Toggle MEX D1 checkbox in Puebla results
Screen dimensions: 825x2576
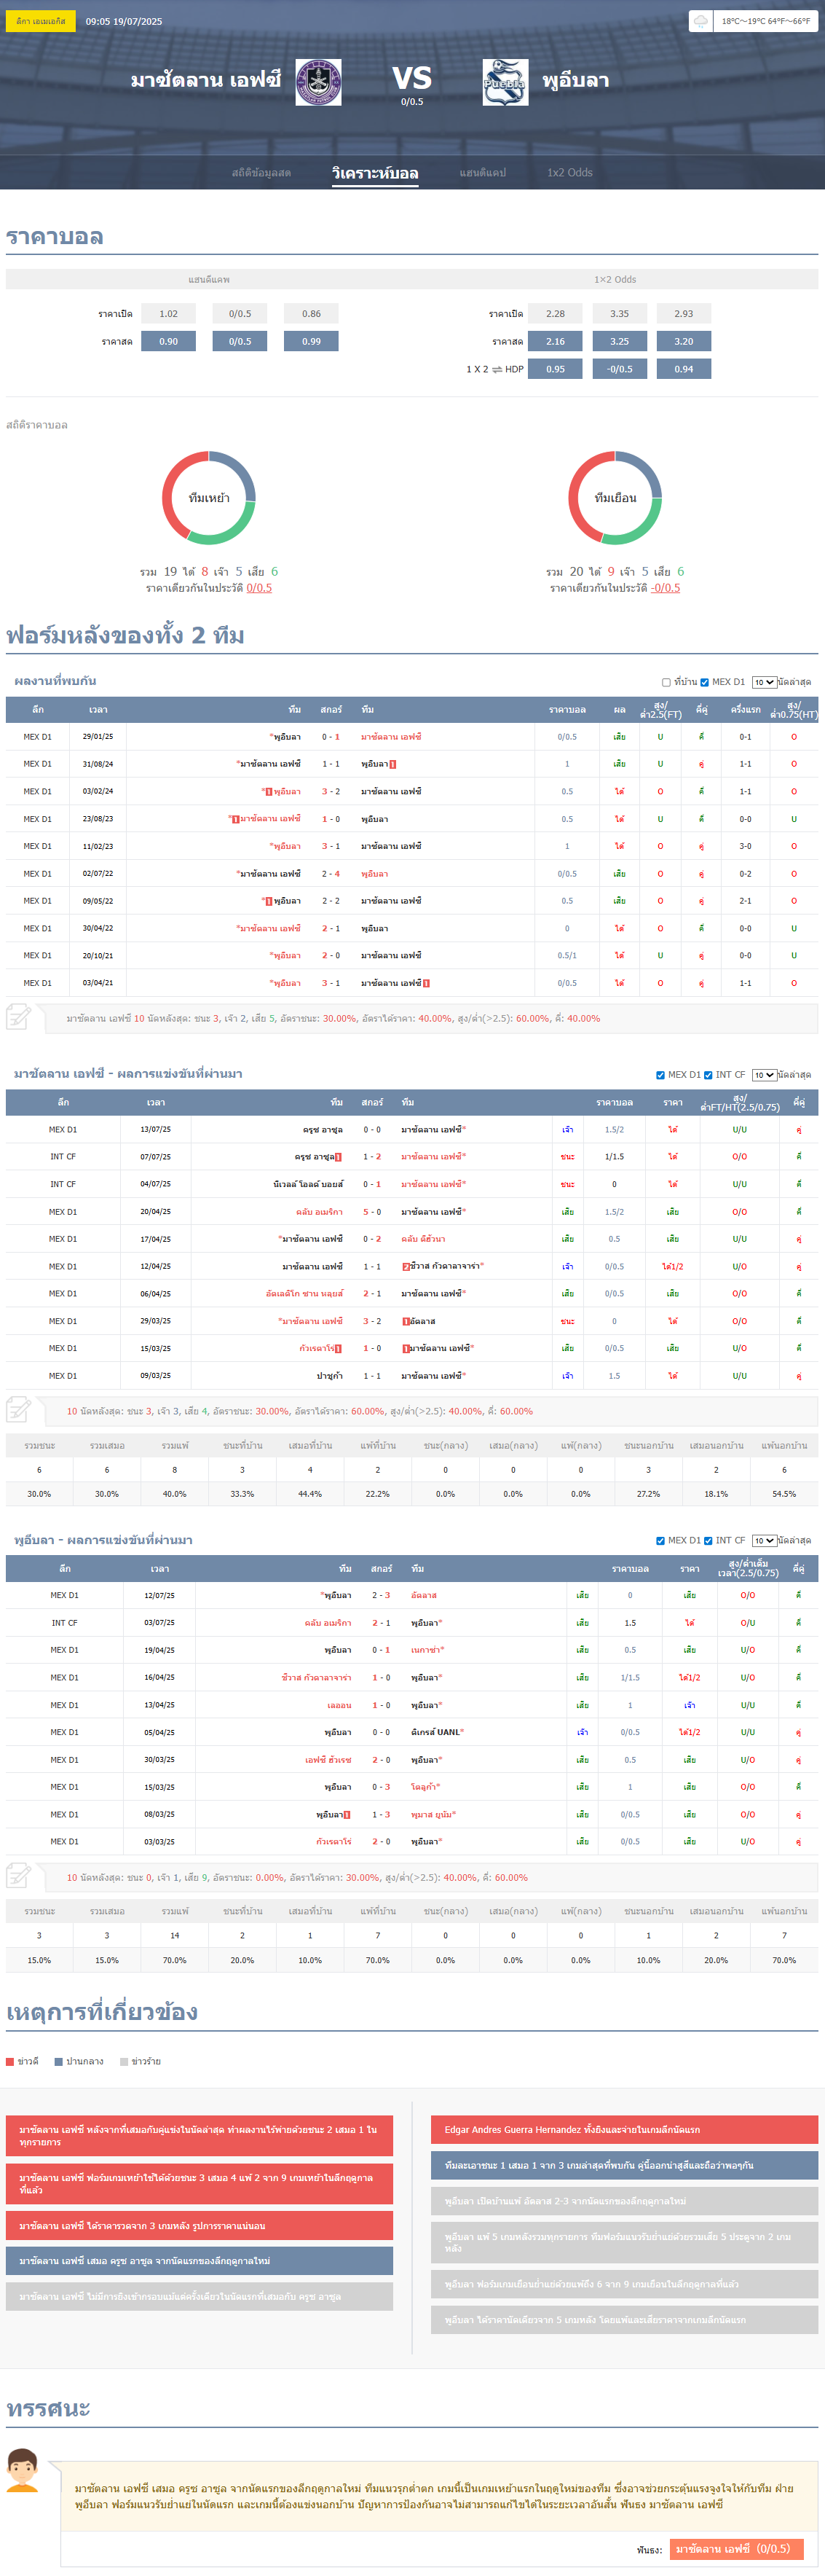pyautogui.click(x=660, y=1541)
